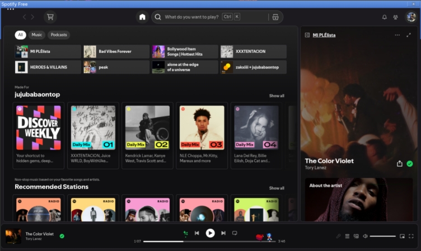Open Bollywood Item Songs tile
The width and height of the screenshot is (421, 251).
click(x=185, y=51)
